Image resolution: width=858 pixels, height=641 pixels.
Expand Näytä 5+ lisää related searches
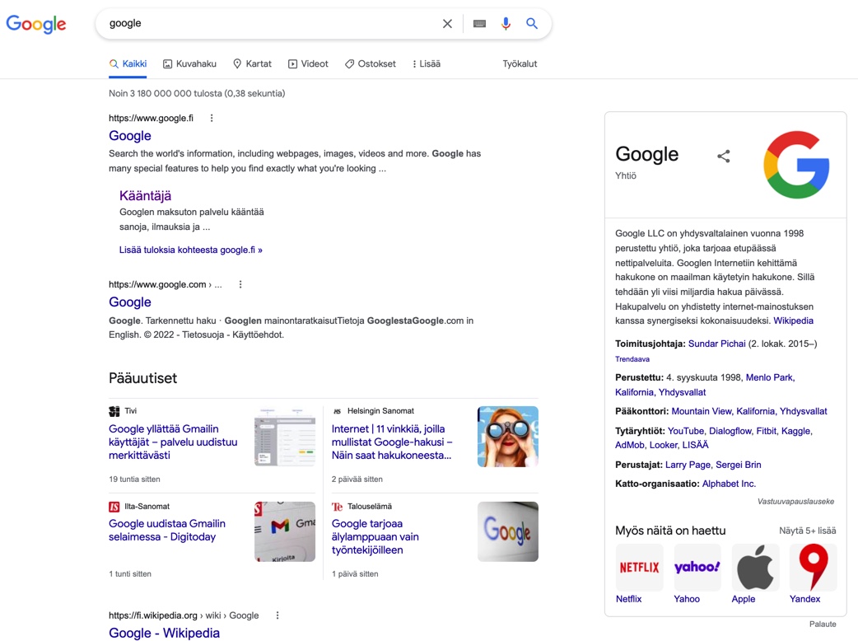807,531
